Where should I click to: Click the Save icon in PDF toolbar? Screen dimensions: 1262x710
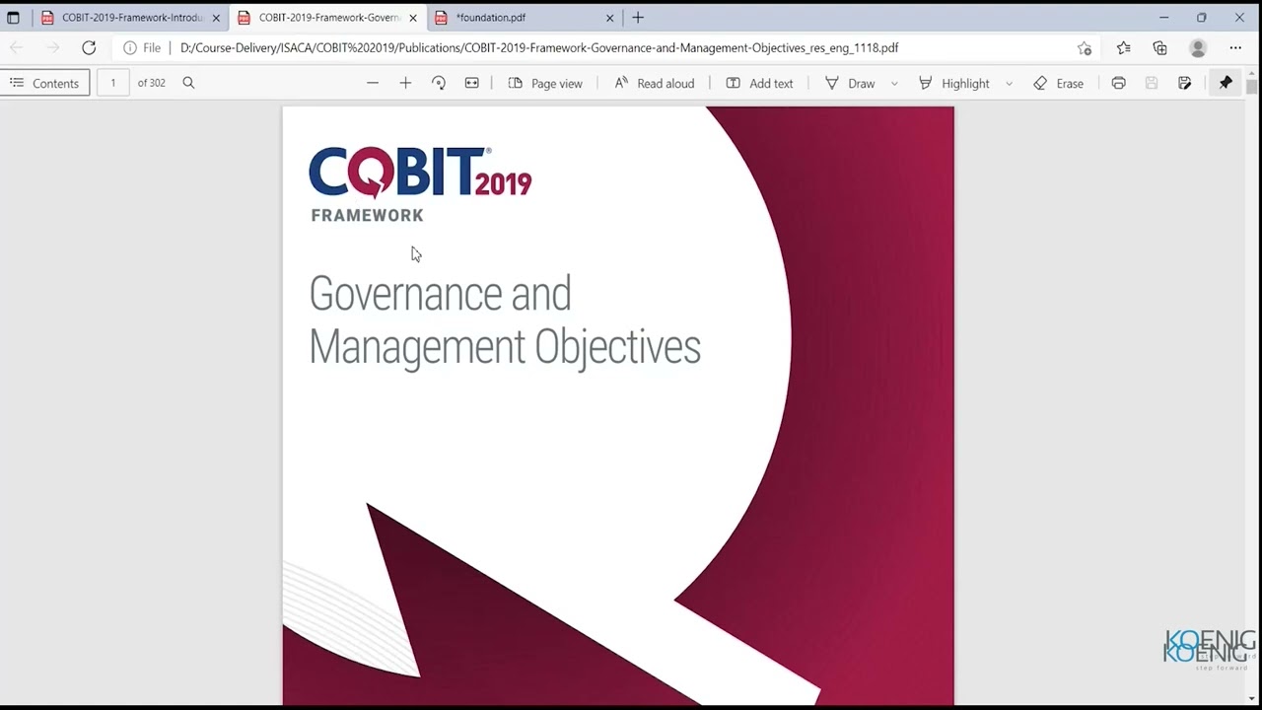tap(1151, 83)
